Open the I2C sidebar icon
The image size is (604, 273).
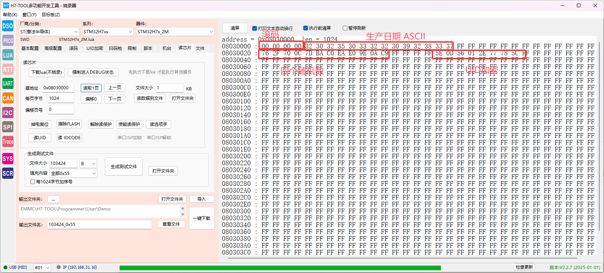8,112
